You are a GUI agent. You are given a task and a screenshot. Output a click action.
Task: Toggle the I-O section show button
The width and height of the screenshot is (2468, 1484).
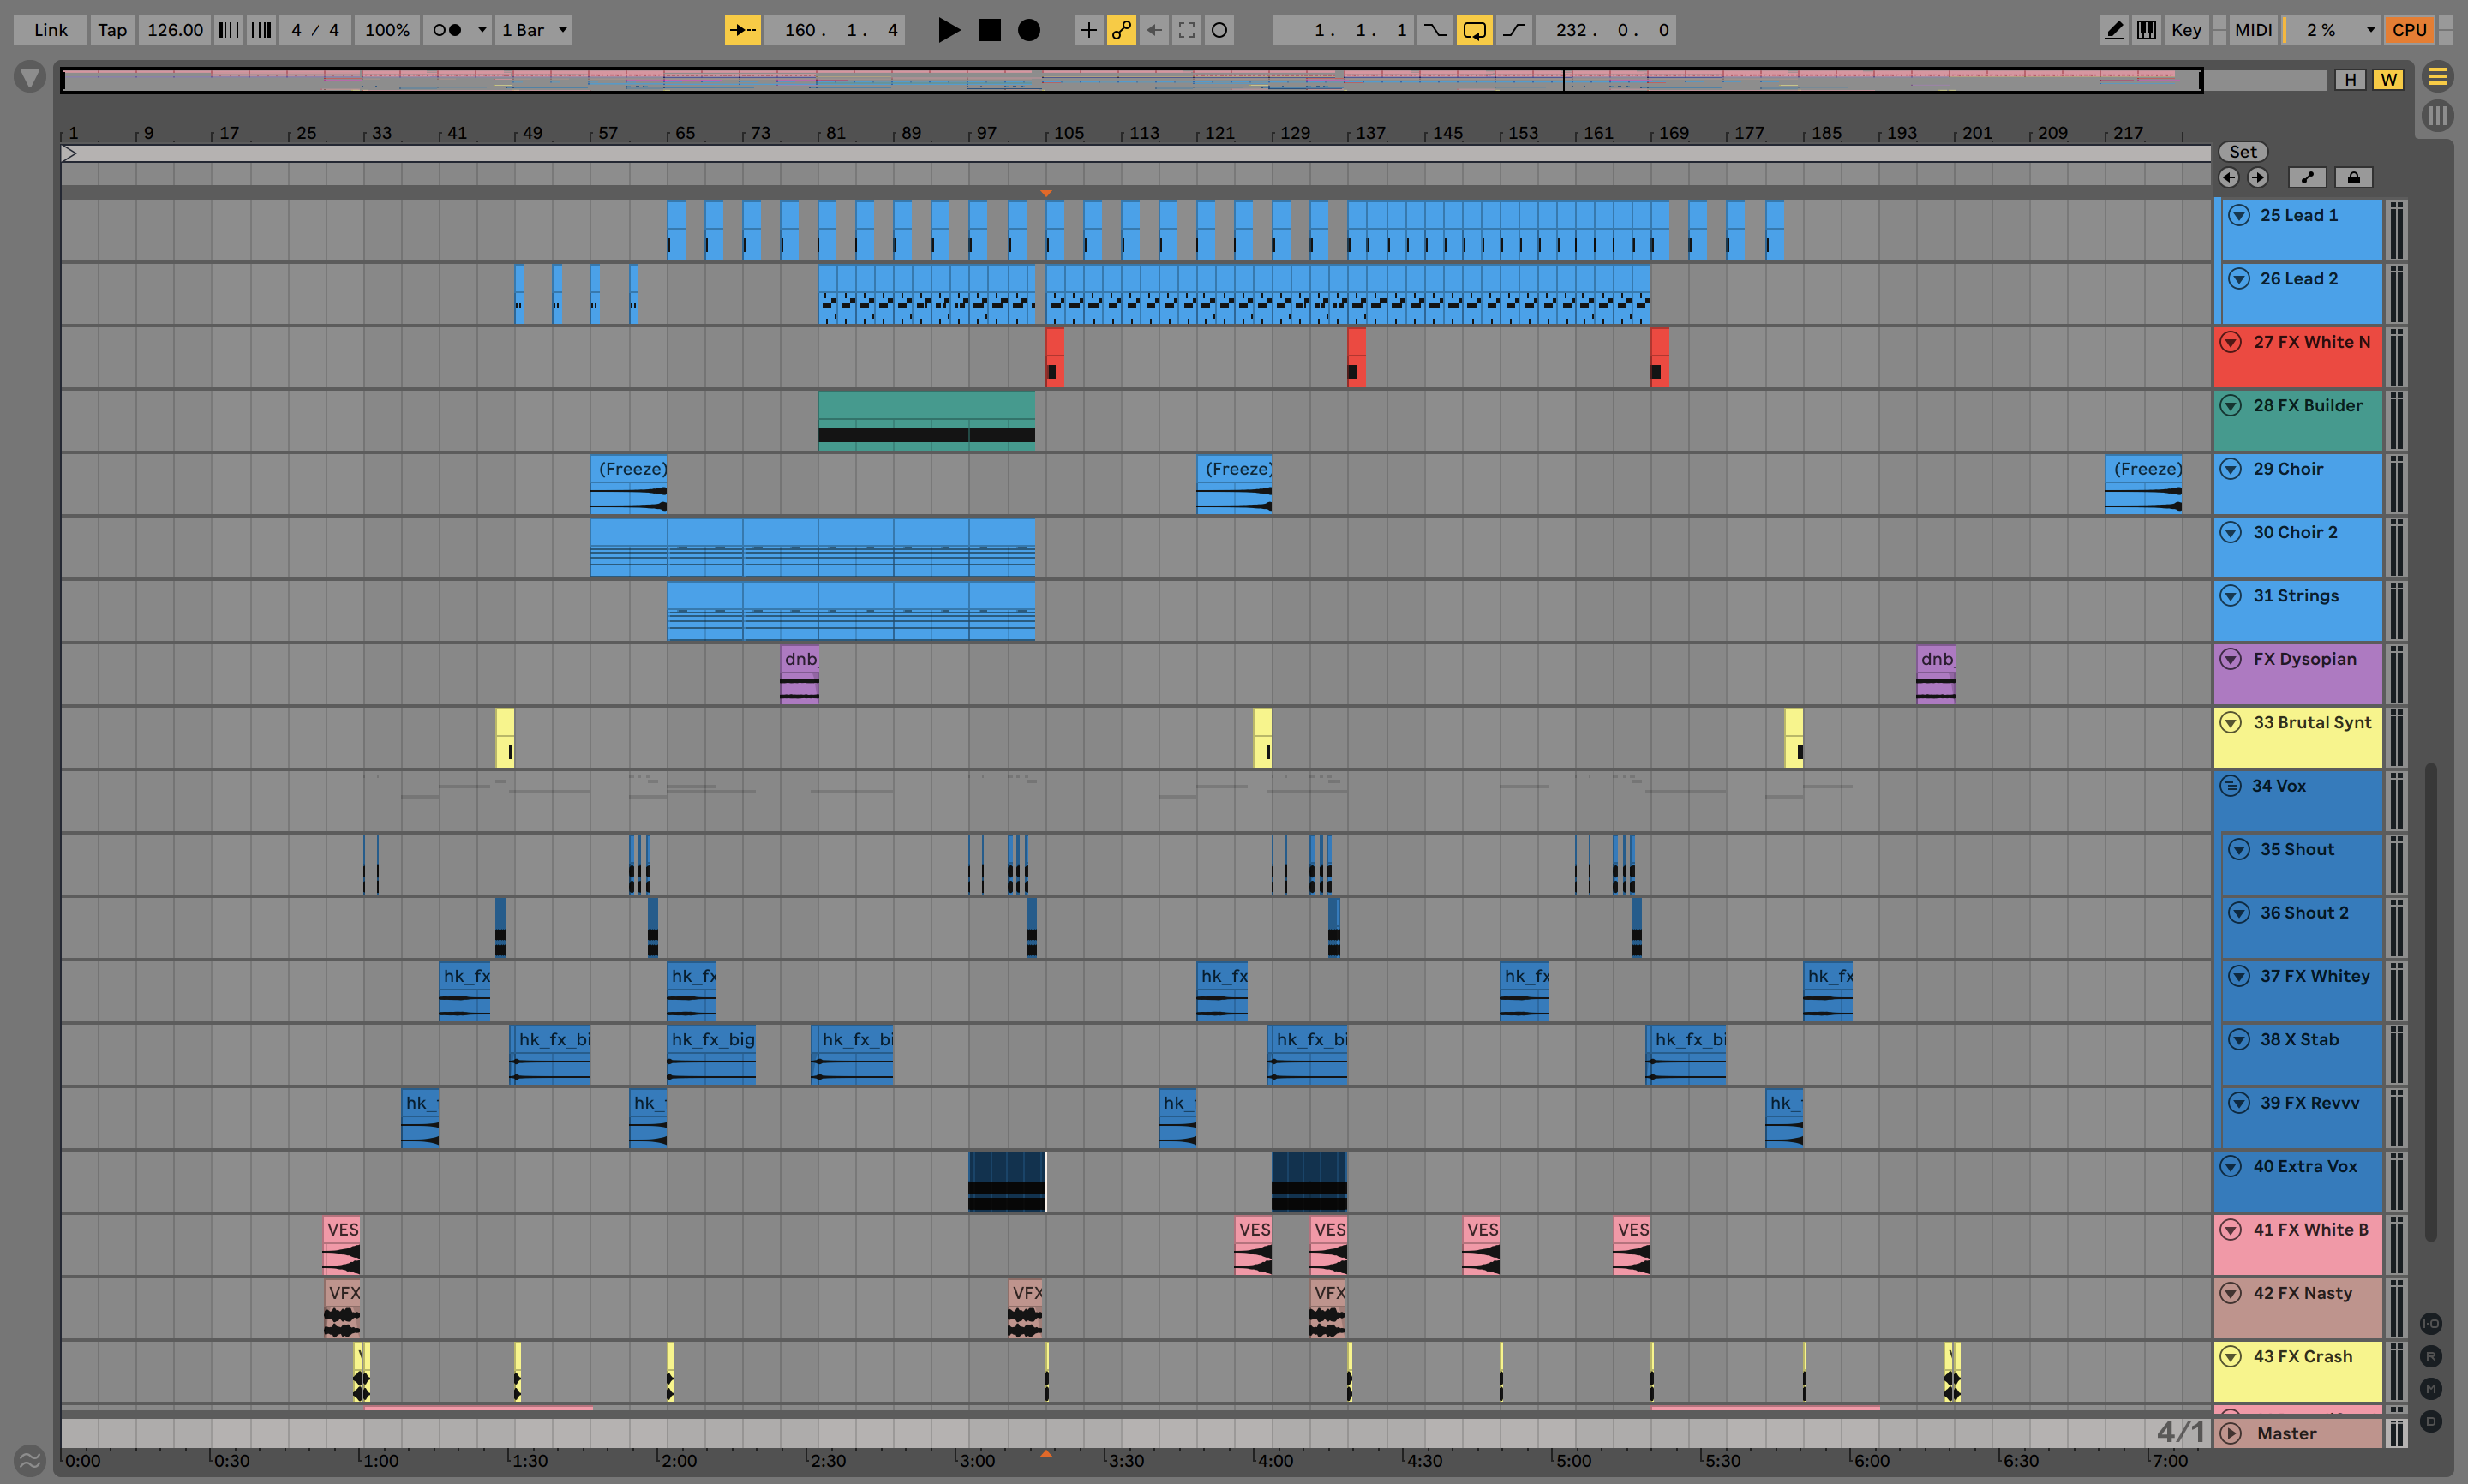2431,1324
